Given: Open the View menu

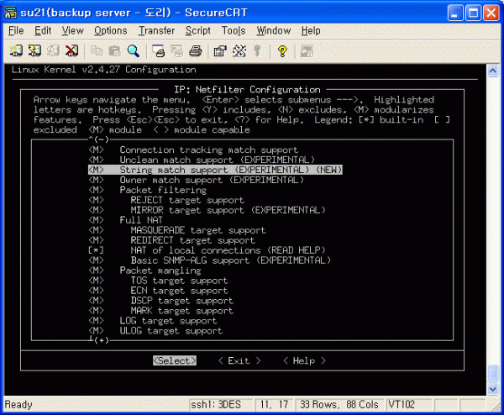Looking at the screenshot, I should pyautogui.click(x=72, y=30).
